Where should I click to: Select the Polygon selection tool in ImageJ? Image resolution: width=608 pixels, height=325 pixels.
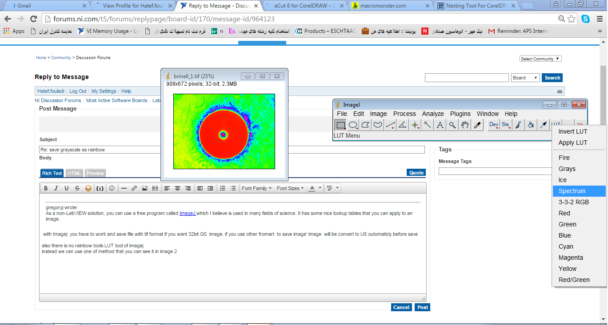tap(365, 125)
